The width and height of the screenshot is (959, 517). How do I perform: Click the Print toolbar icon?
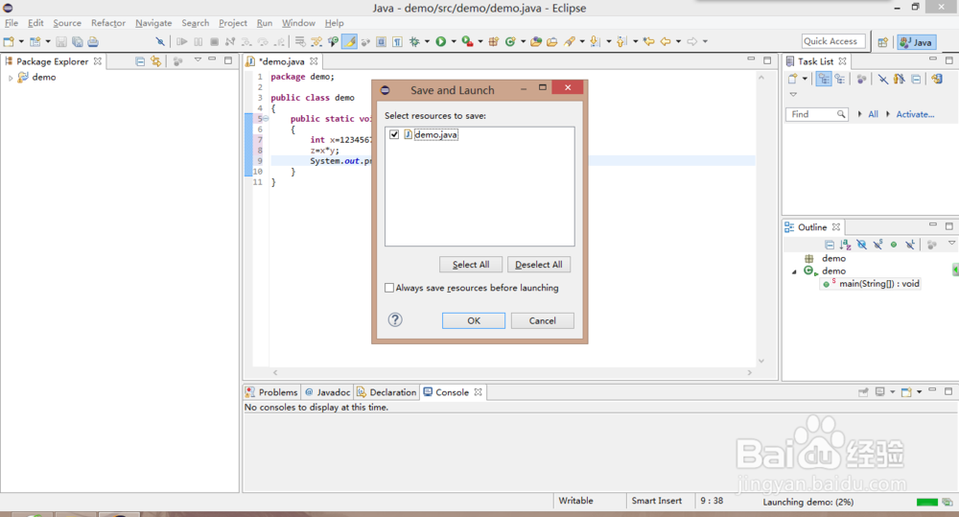[93, 41]
